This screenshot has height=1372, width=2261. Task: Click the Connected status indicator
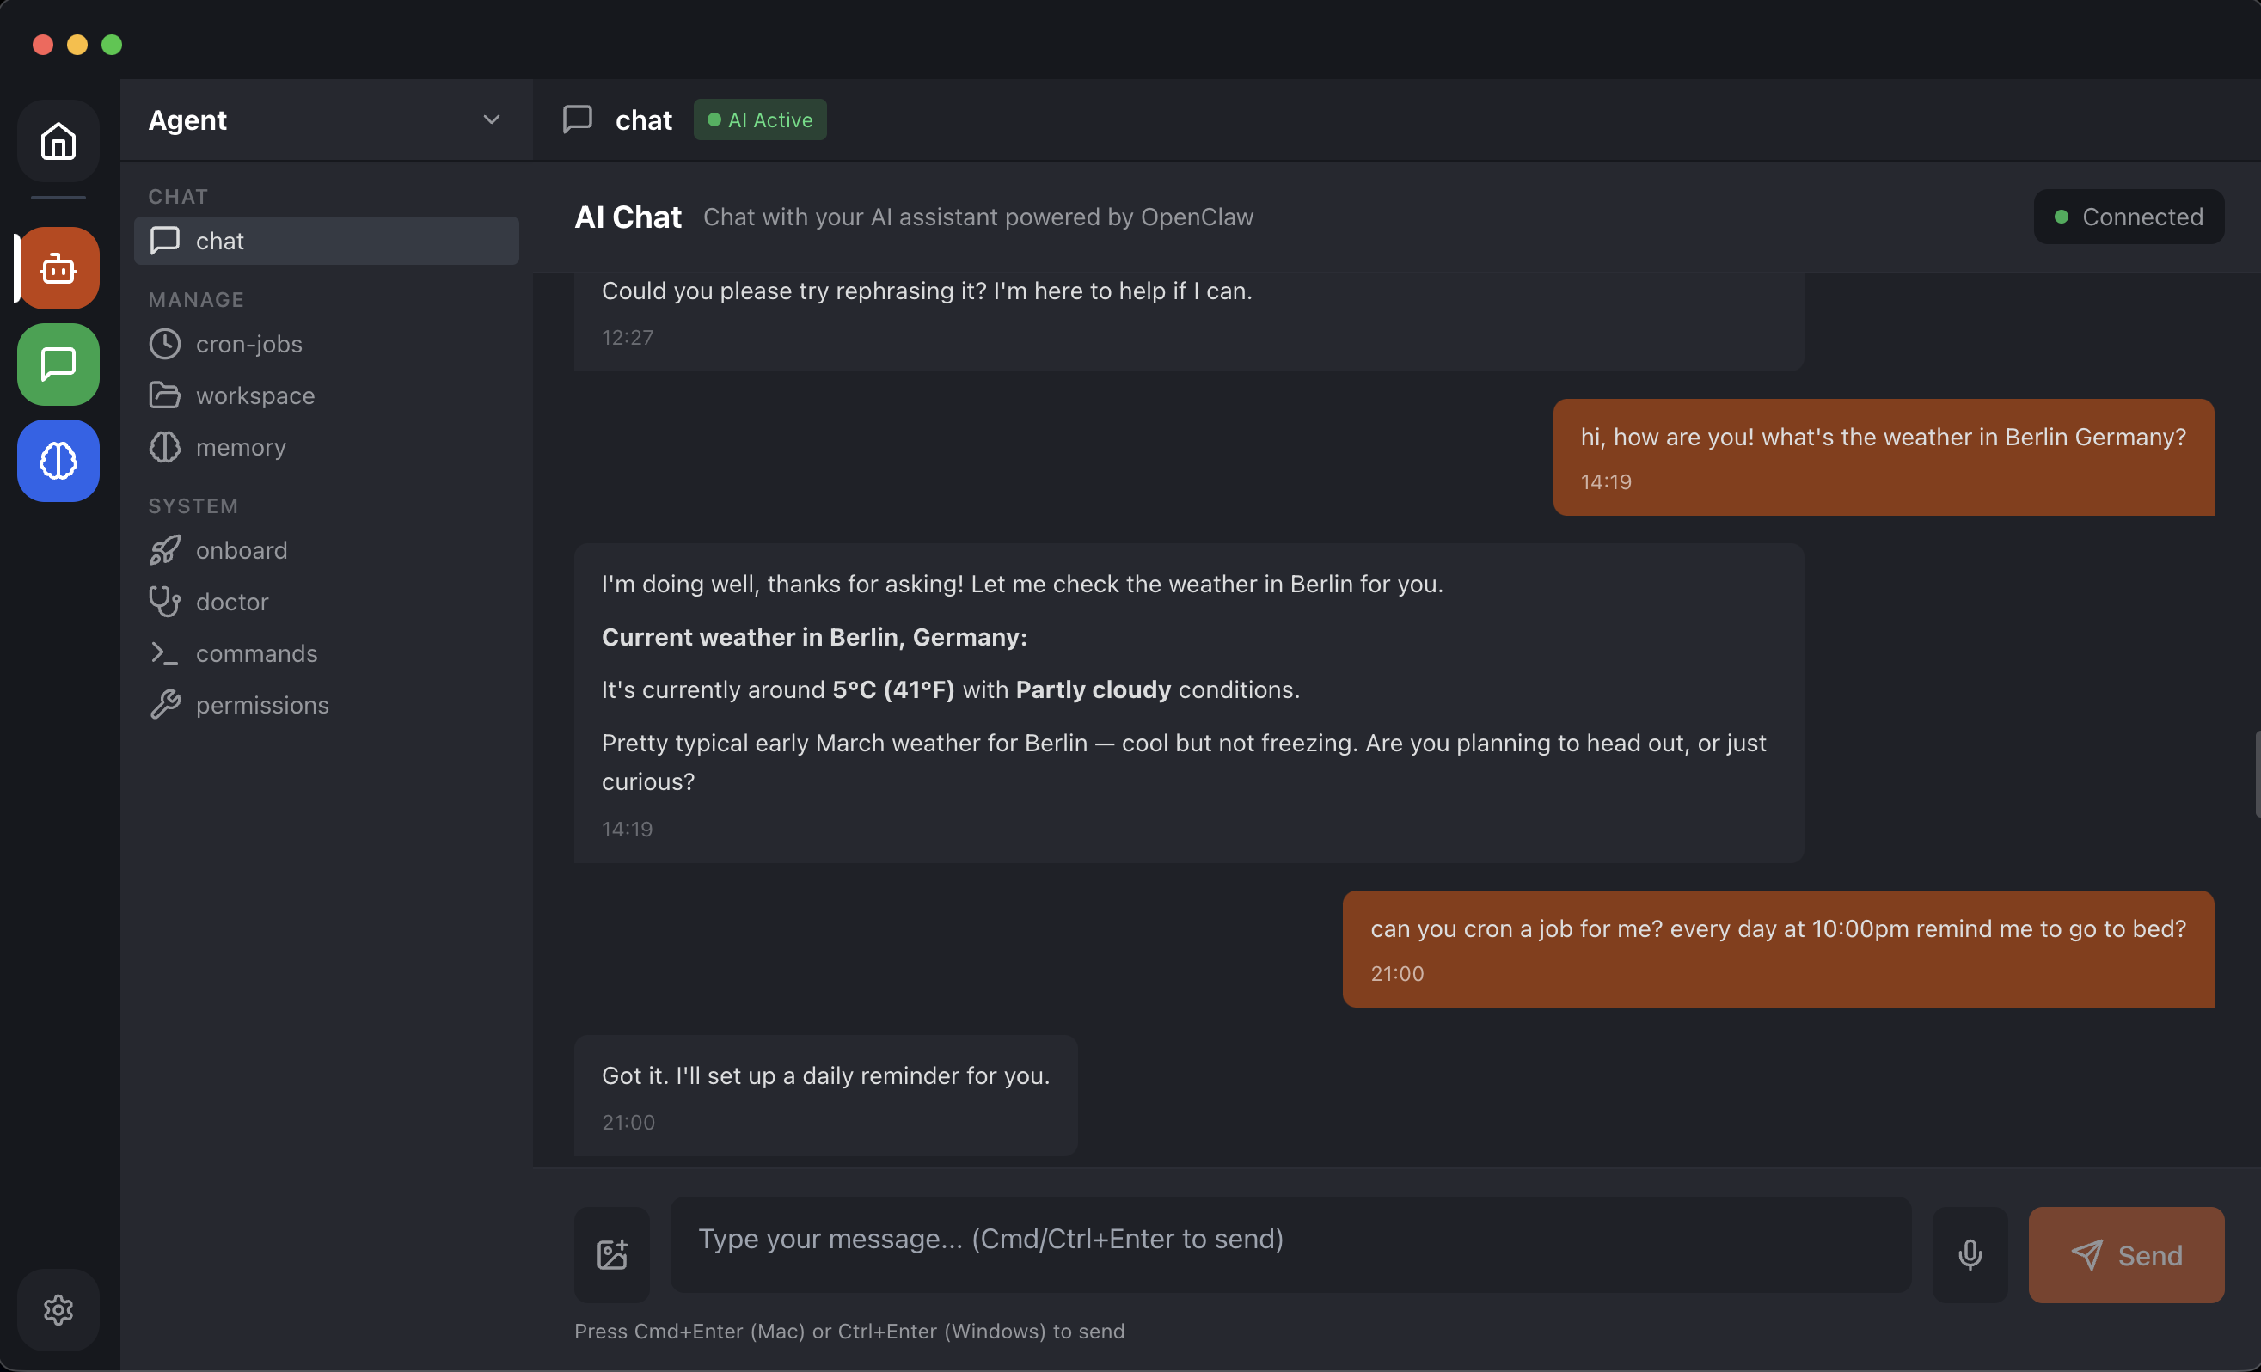(2129, 217)
